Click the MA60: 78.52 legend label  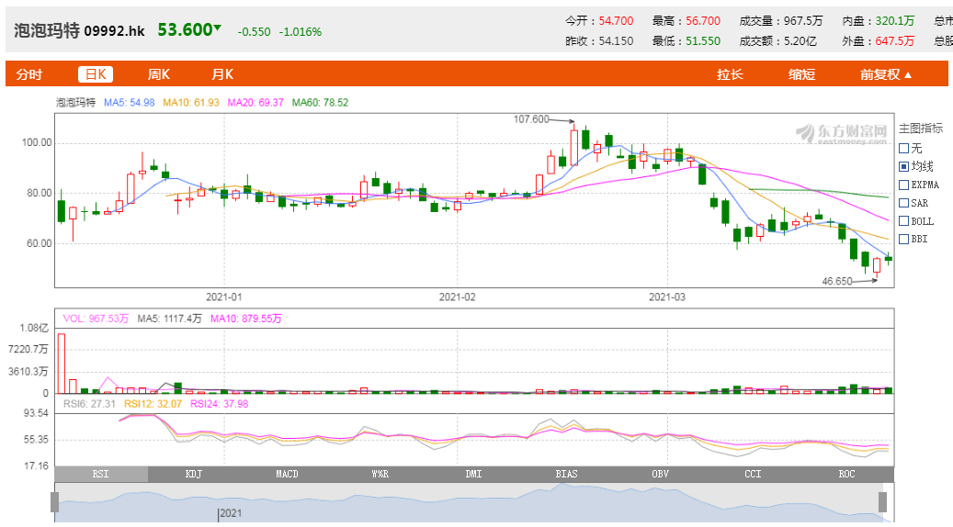tap(321, 103)
